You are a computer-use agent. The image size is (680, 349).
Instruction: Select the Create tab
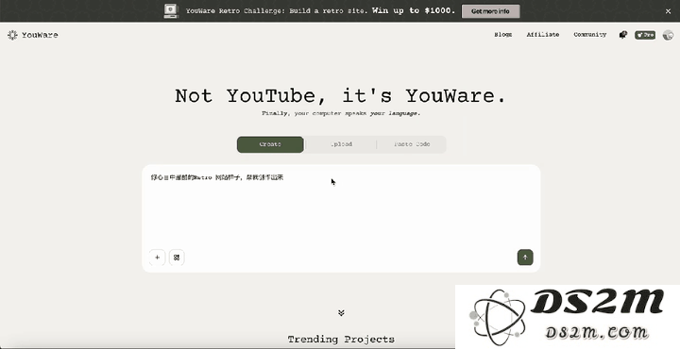270,144
